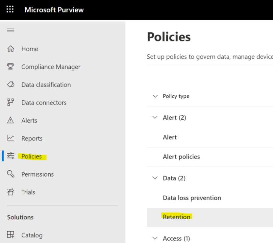The image size is (273, 243).
Task: Click the Trials gift icon
Action: (11, 192)
